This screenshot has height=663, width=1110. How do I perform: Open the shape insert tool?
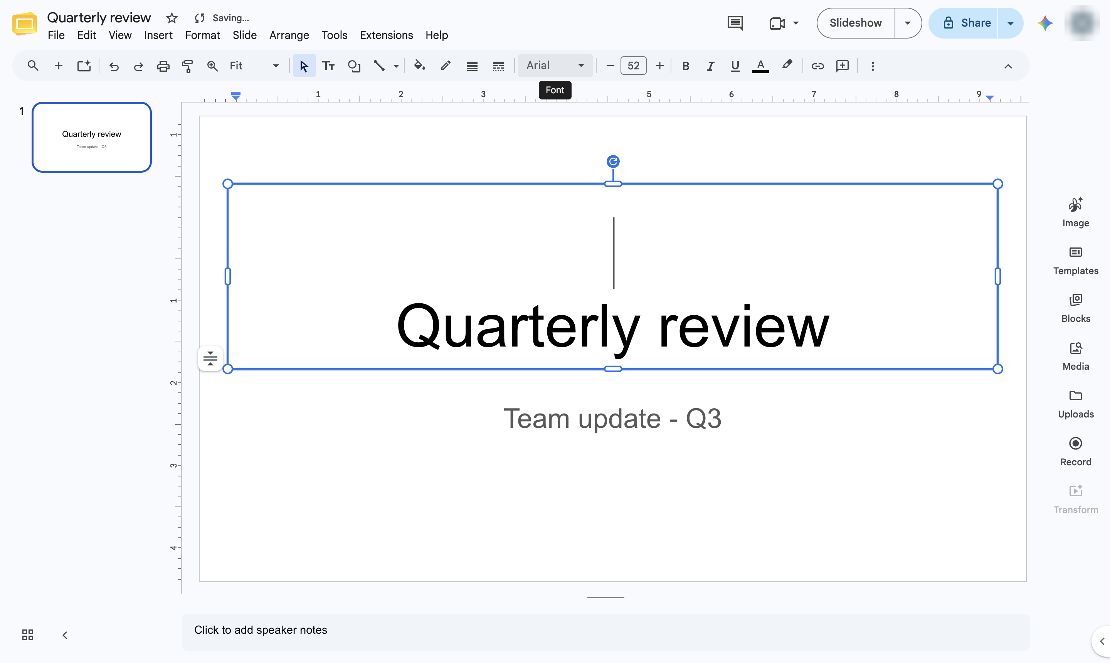click(354, 66)
